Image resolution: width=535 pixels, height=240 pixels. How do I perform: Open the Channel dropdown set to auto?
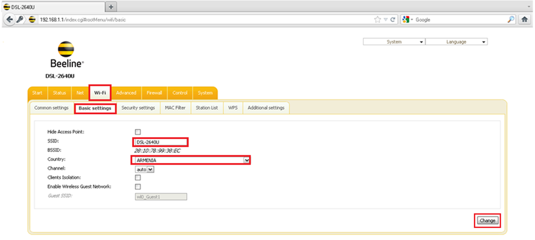click(150, 169)
